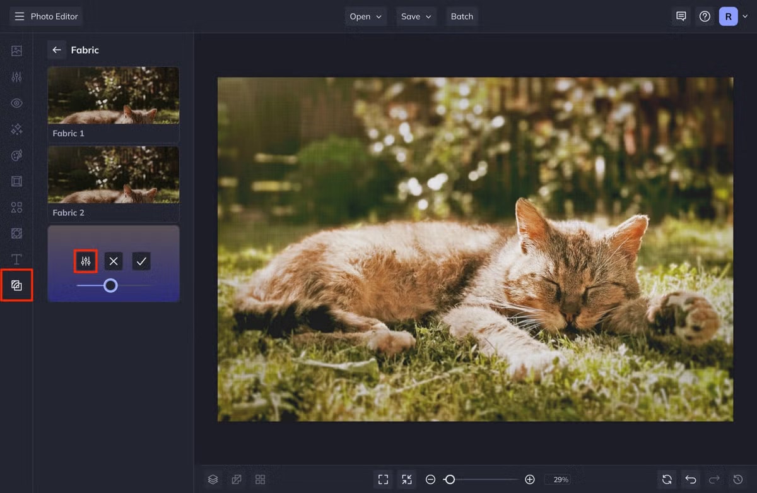Click the zoom in plus icon
The width and height of the screenshot is (757, 493).
(x=530, y=480)
